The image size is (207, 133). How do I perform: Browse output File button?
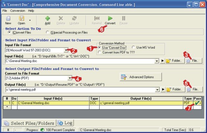pos(195,89)
